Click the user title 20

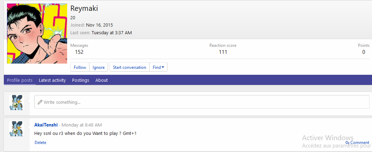73,17
